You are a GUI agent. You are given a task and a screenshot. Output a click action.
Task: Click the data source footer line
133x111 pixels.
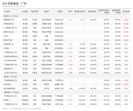pos(22,109)
